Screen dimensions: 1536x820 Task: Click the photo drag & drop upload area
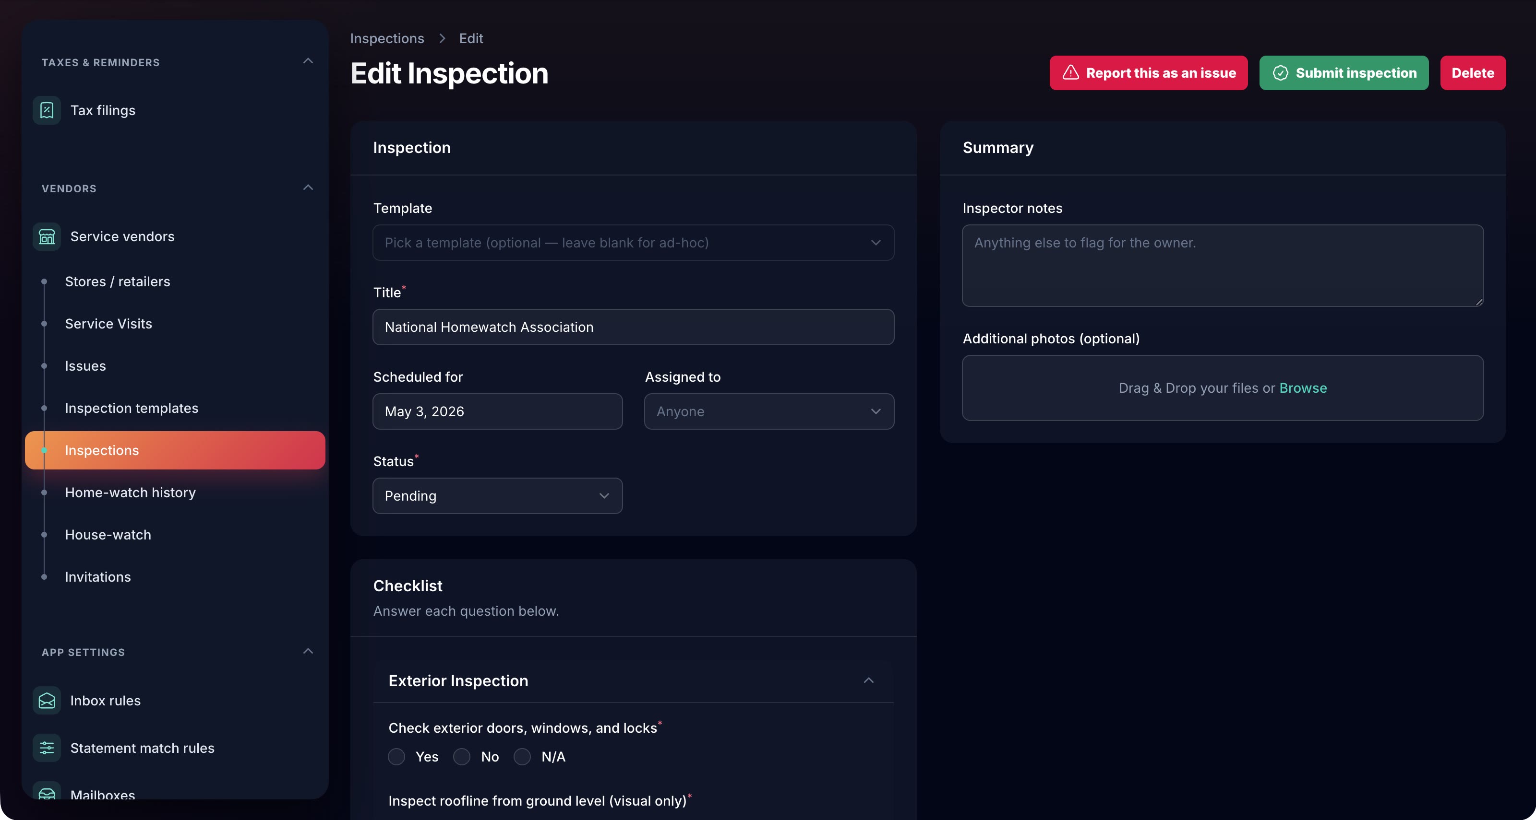[1223, 387]
